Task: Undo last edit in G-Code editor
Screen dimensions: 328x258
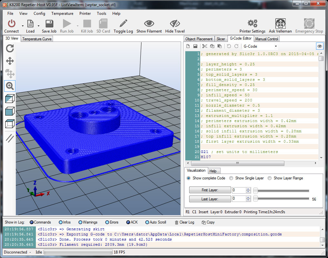Action: tap(229, 46)
